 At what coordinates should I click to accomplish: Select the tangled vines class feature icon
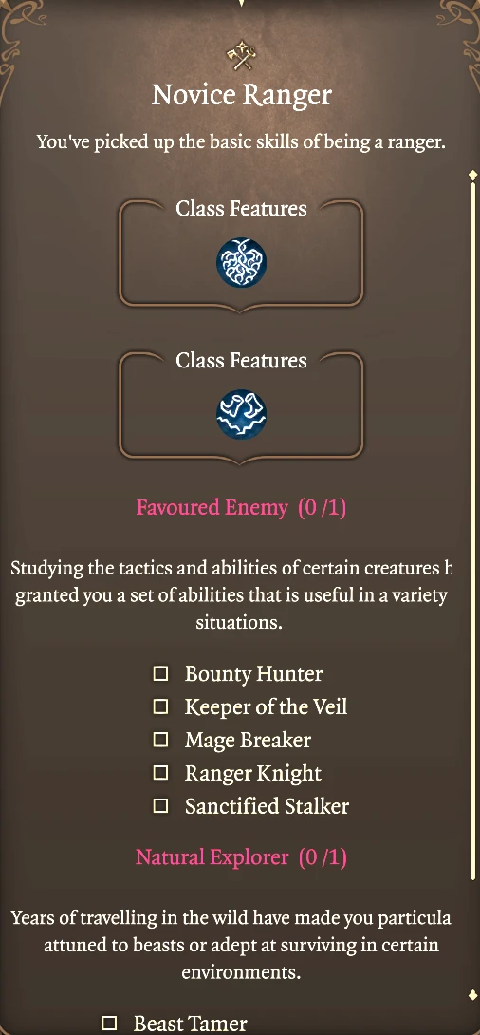coord(241,263)
